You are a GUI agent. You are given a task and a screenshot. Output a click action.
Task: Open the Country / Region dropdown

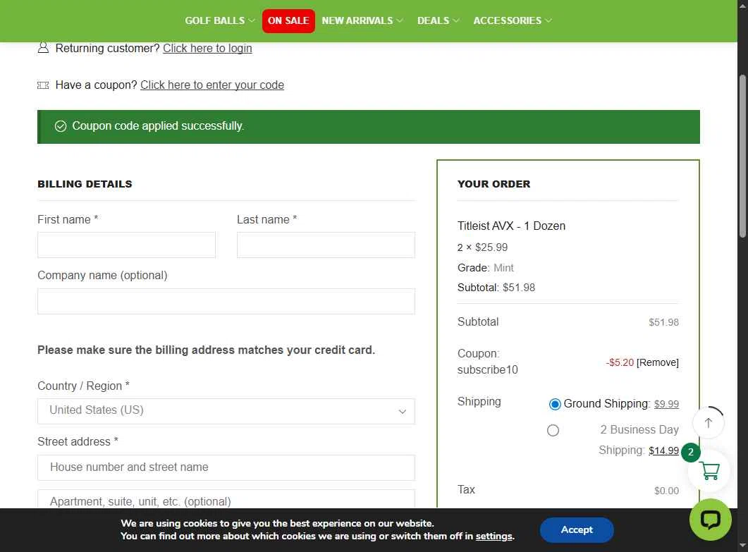226,411
